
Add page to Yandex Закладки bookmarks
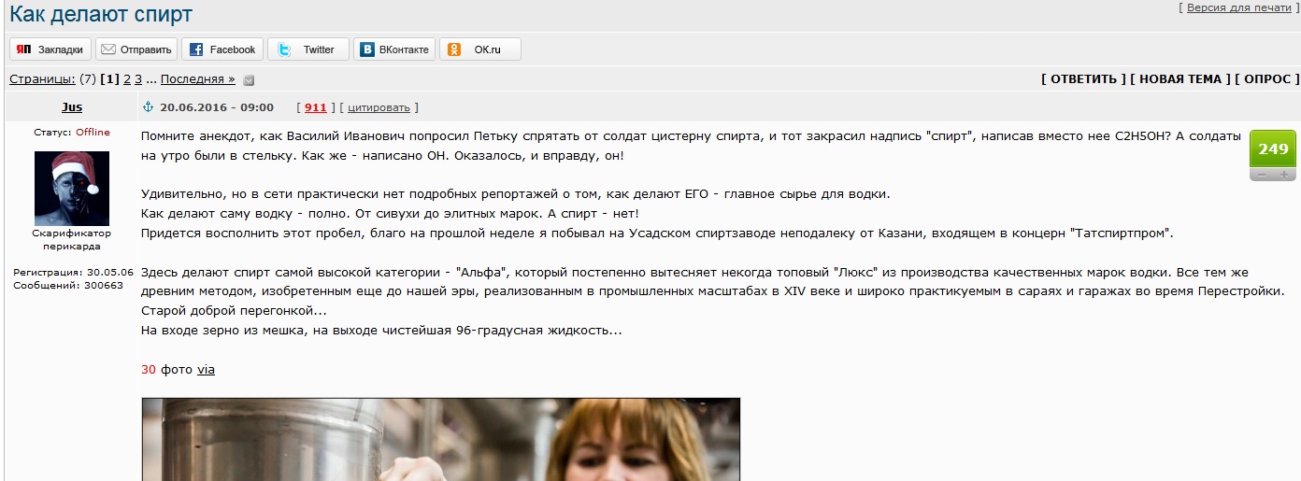pos(50,50)
